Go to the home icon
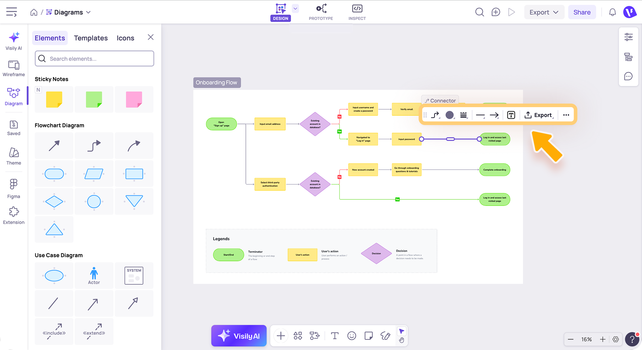 34,12
